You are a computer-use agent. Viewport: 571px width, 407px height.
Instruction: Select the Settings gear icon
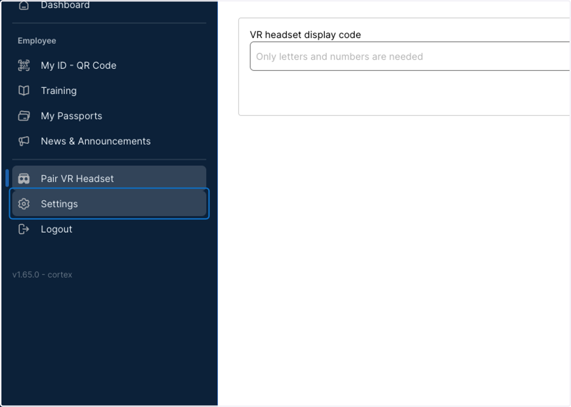[x=24, y=204]
